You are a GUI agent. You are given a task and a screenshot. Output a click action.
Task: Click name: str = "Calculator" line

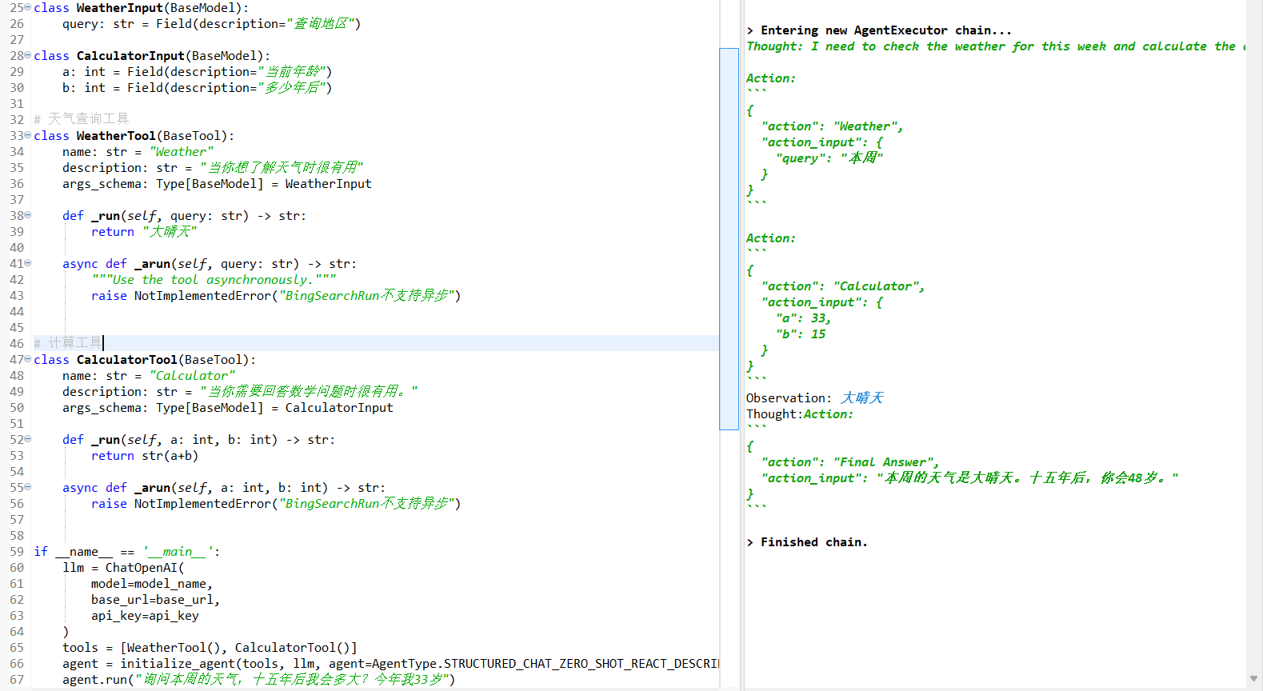tap(149, 376)
